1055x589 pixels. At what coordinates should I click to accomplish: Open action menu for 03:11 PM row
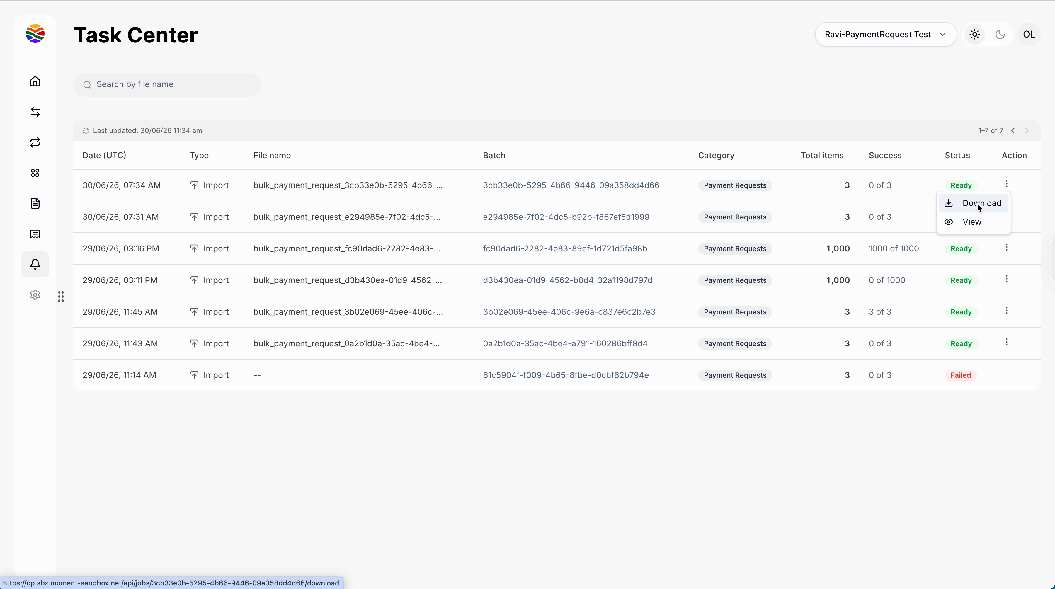coord(1007,279)
